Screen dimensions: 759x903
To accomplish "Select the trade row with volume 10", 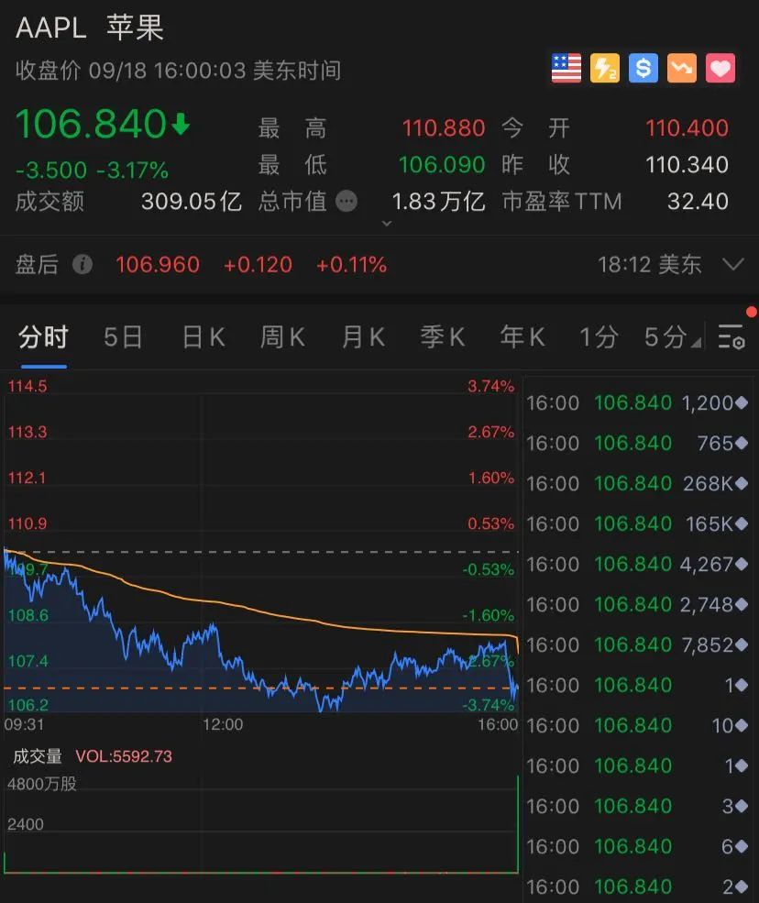I will (x=637, y=725).
